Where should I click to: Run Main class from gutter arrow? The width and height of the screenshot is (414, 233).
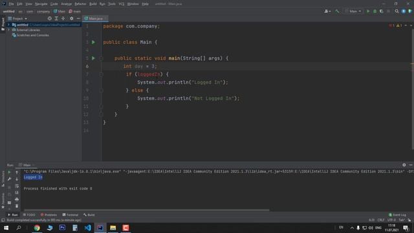coord(93,42)
